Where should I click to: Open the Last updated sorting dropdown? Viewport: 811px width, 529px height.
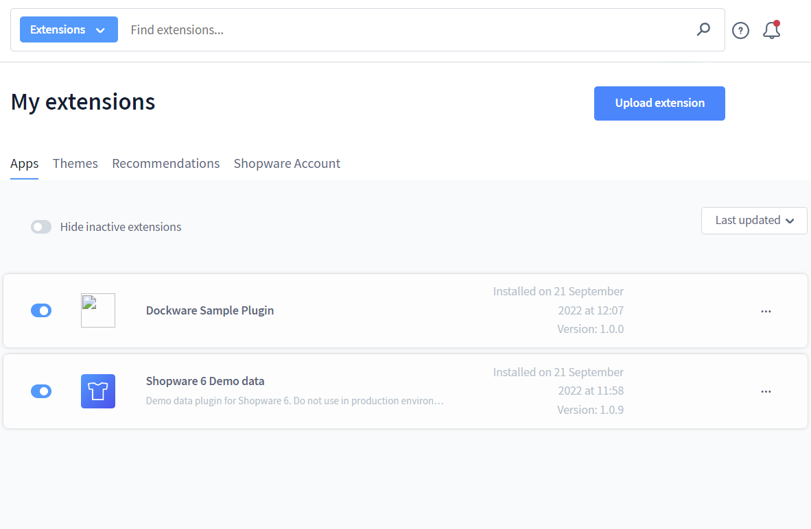pyautogui.click(x=754, y=221)
